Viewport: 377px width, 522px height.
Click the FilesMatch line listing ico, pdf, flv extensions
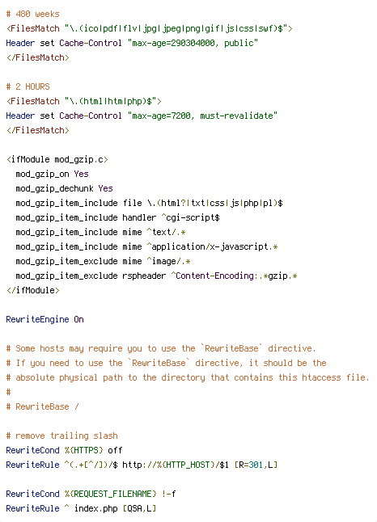(x=150, y=28)
